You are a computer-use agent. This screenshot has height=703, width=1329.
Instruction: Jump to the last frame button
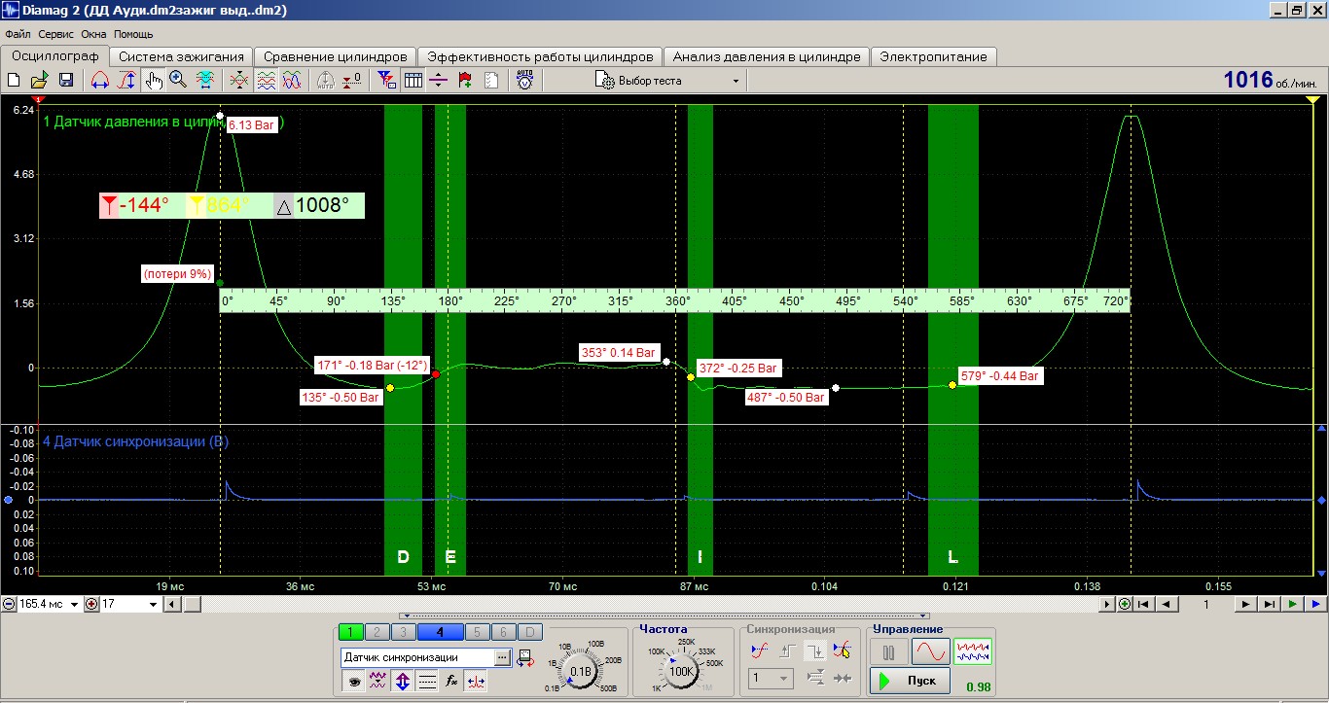[x=1269, y=604]
